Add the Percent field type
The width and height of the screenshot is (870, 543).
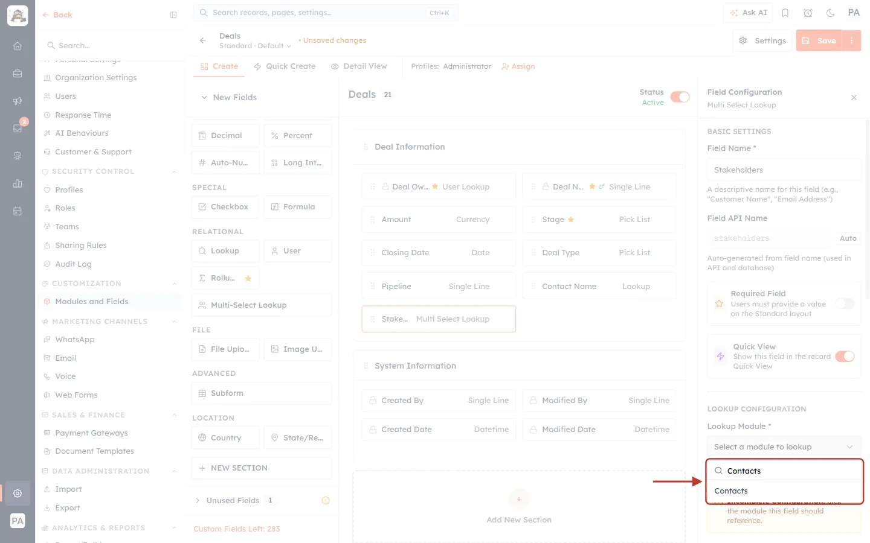tap(298, 136)
